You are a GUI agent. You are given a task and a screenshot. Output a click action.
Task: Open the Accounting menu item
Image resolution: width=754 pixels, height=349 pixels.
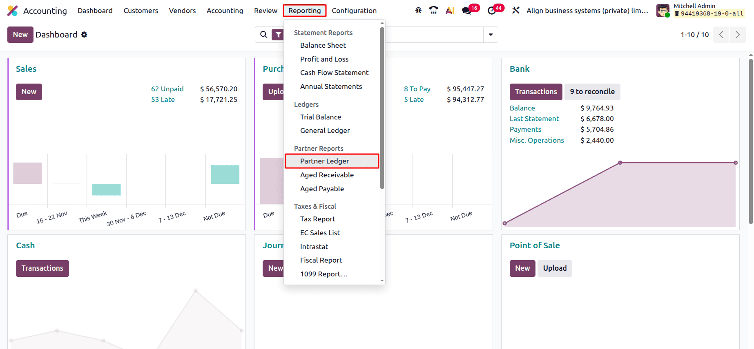coord(225,11)
